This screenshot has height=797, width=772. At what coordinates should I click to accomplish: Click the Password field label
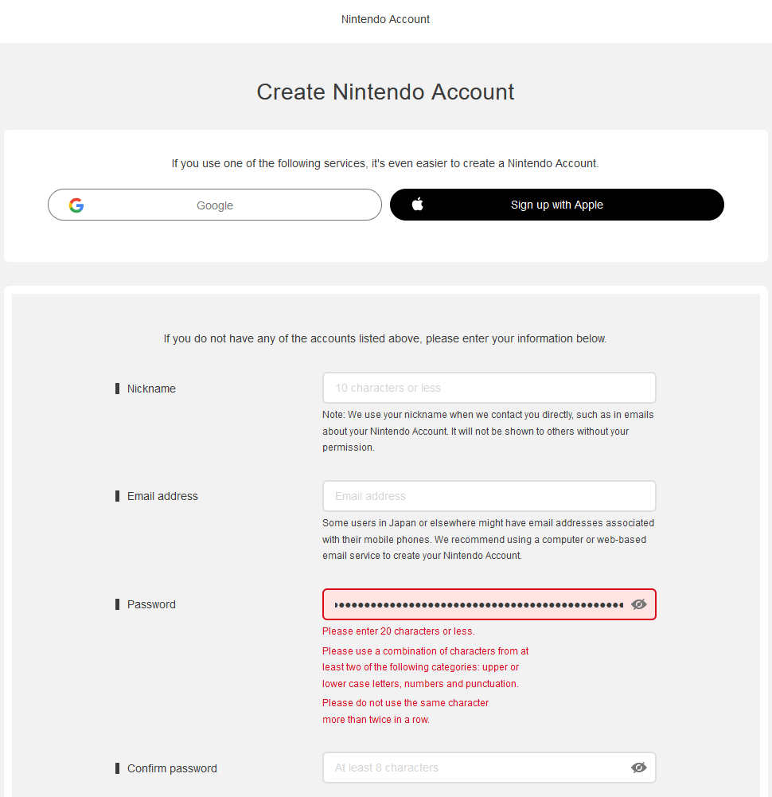coord(151,604)
